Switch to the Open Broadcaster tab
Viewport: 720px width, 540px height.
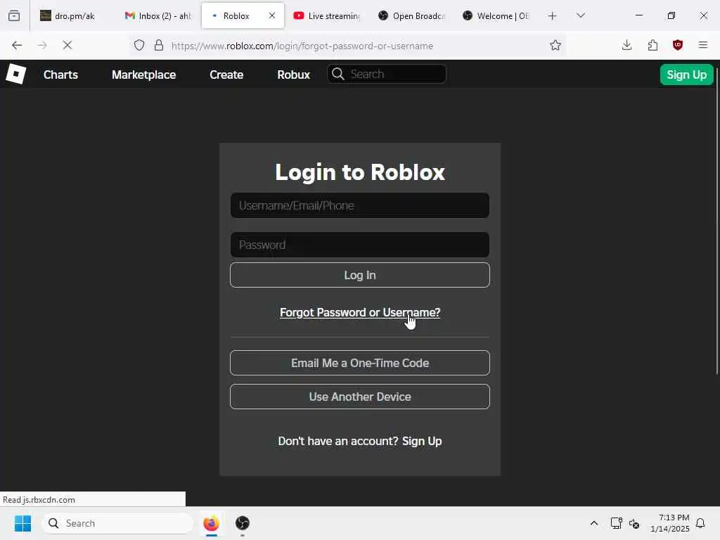point(412,15)
